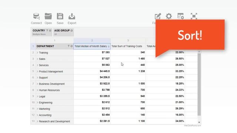Open the Export menu icon
237x133 pixels.
pos(72,16)
